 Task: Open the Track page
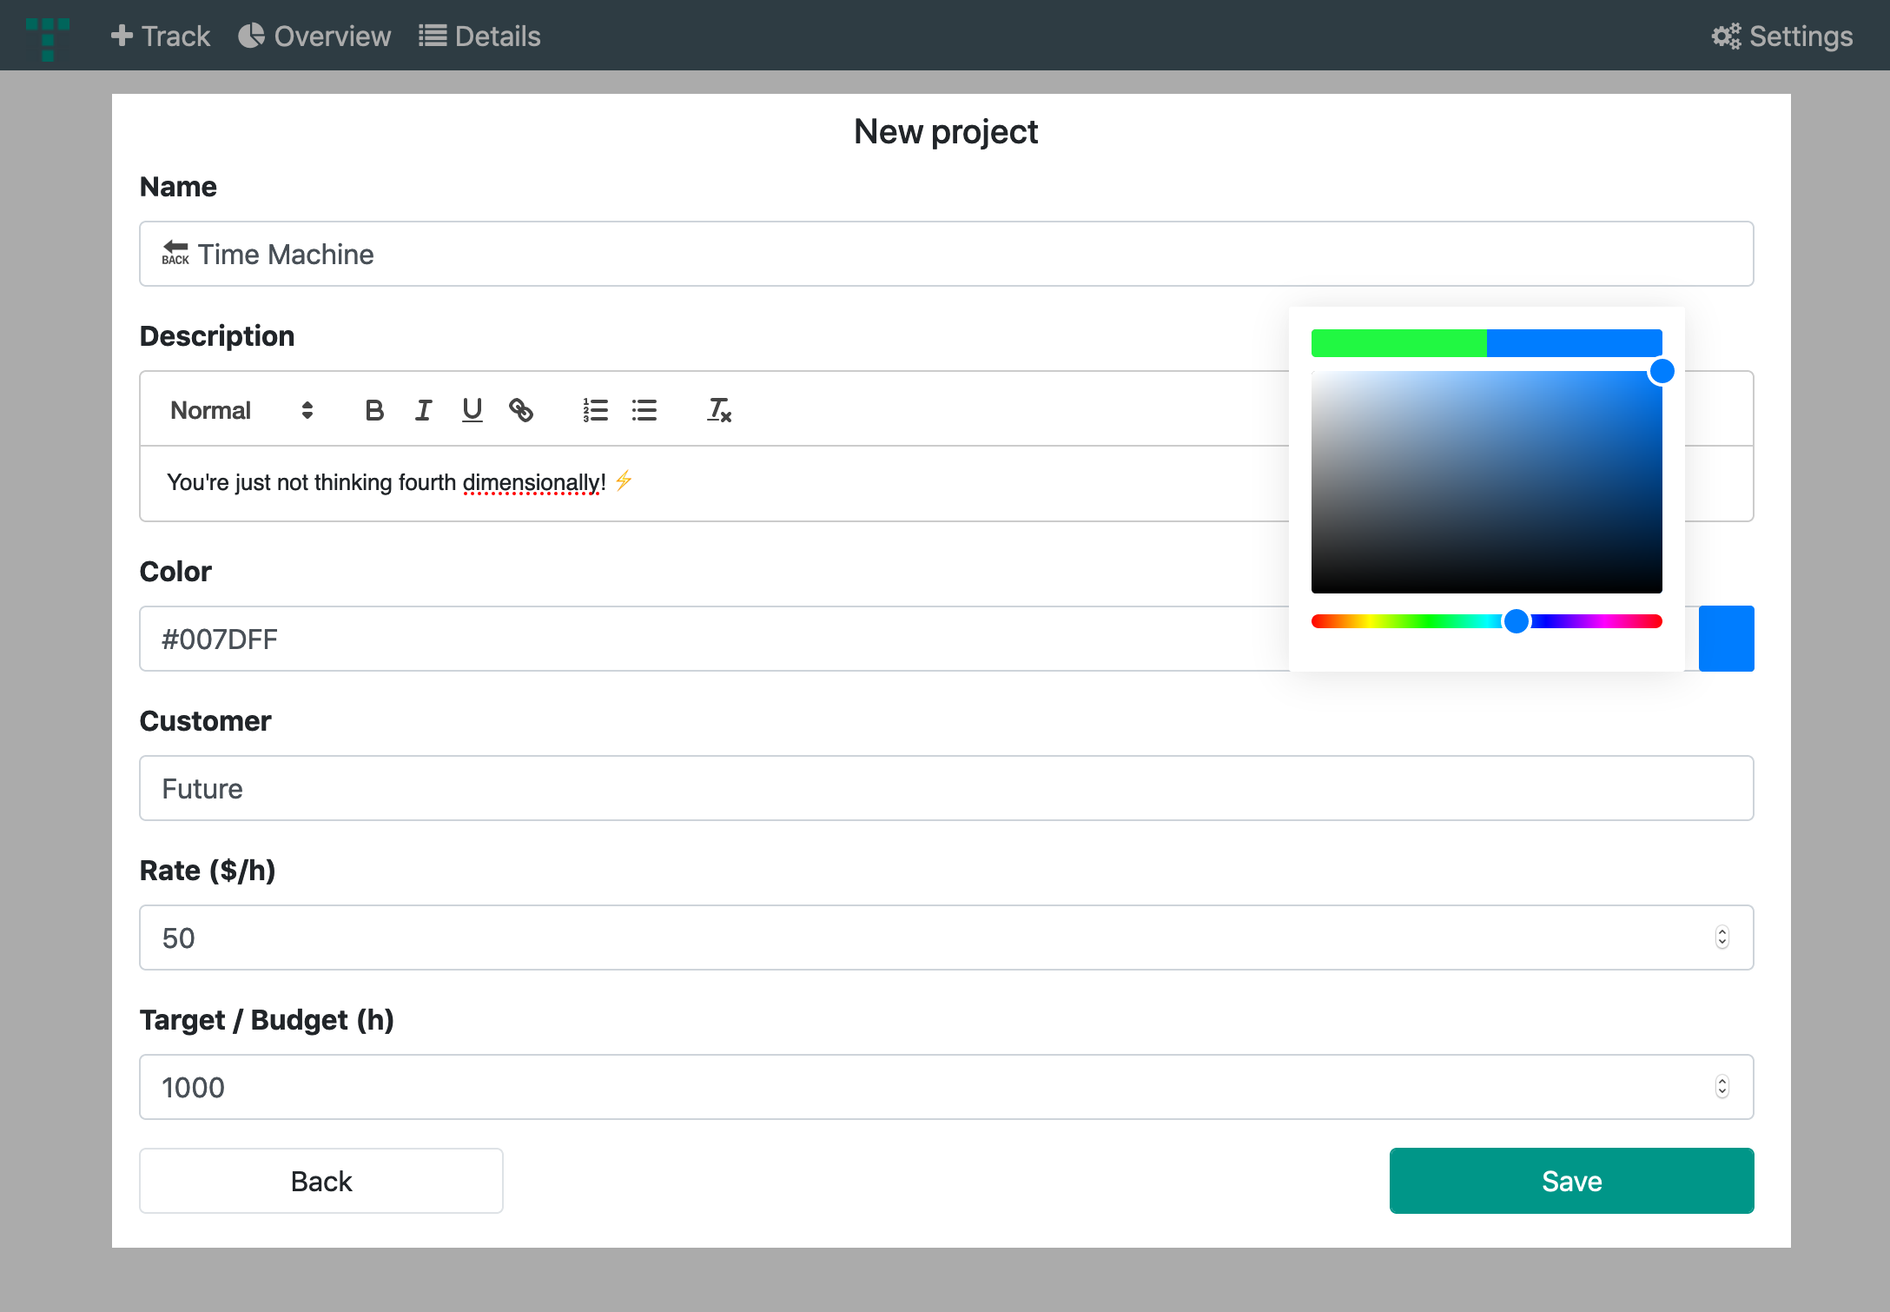161,36
